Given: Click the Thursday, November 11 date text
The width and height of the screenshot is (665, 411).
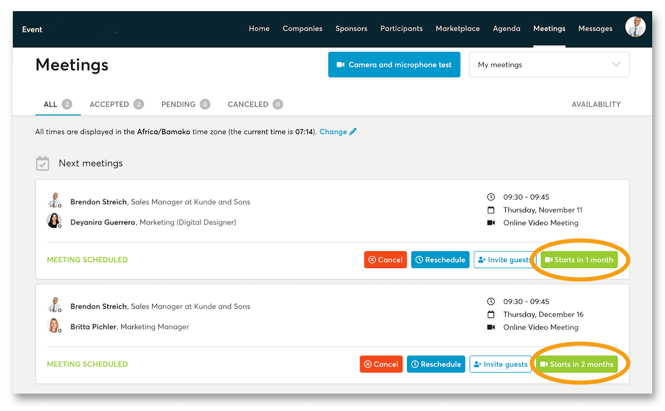Looking at the screenshot, I should pyautogui.click(x=543, y=210).
